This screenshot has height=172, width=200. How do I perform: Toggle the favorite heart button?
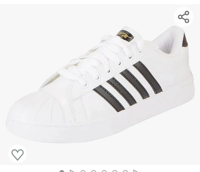coord(17,154)
